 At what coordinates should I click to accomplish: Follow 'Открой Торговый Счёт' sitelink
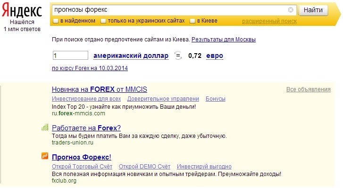click(82, 167)
